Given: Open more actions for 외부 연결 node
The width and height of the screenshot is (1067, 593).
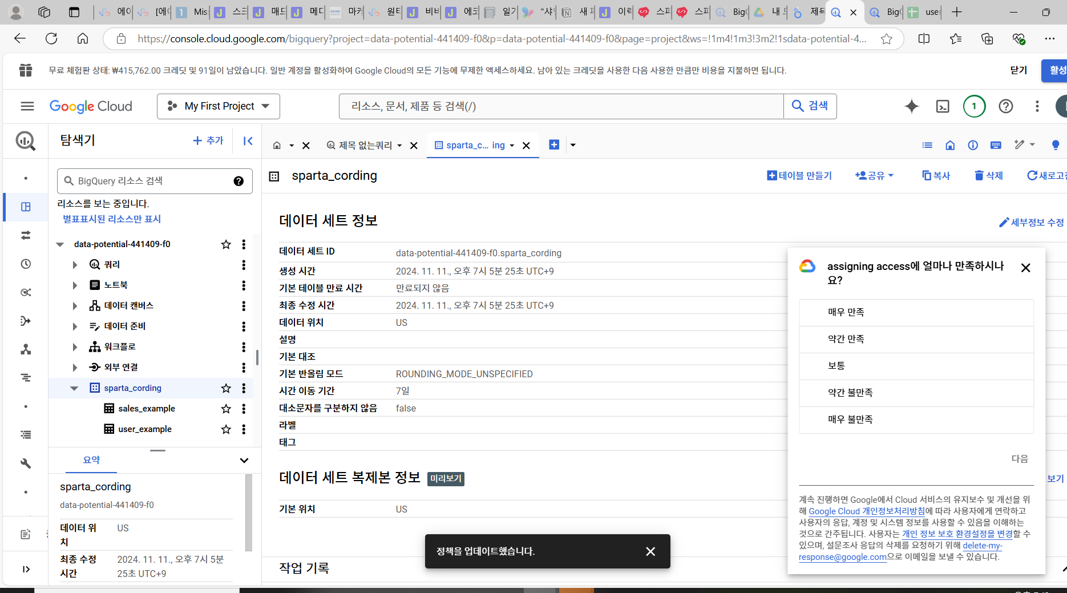Looking at the screenshot, I should pyautogui.click(x=244, y=368).
